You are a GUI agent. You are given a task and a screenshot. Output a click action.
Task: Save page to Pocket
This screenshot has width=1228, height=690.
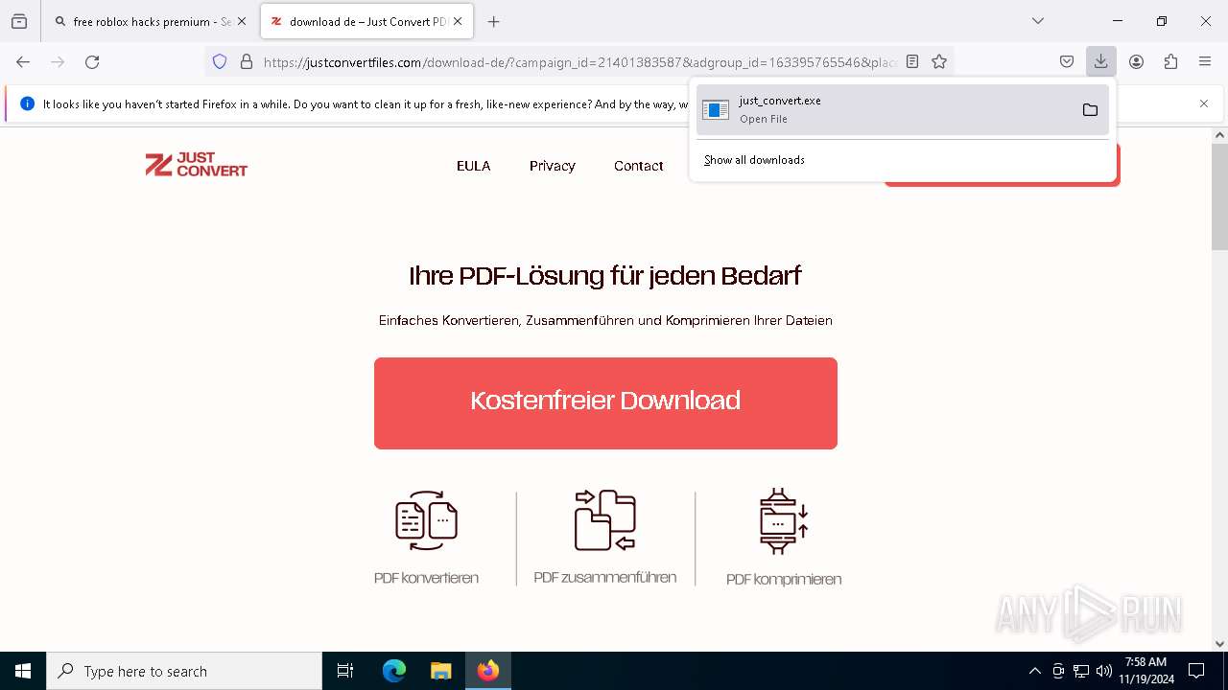1067,62
